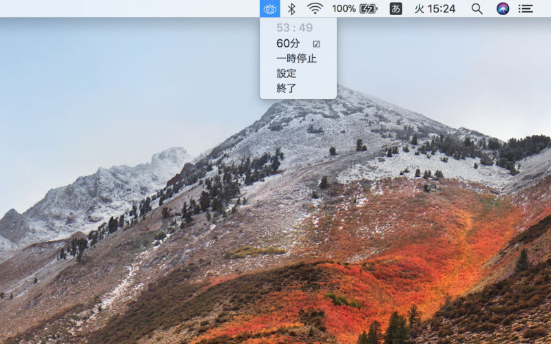Choose 一時停止 to pause the timer
Viewport: 551px width, 344px height.
coord(298,58)
